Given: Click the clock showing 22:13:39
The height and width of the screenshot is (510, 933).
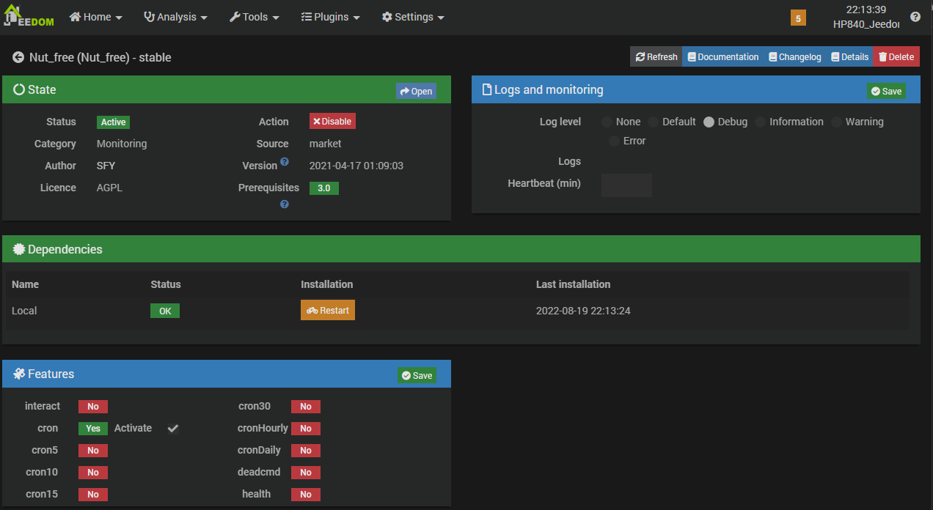Looking at the screenshot, I should (866, 10).
